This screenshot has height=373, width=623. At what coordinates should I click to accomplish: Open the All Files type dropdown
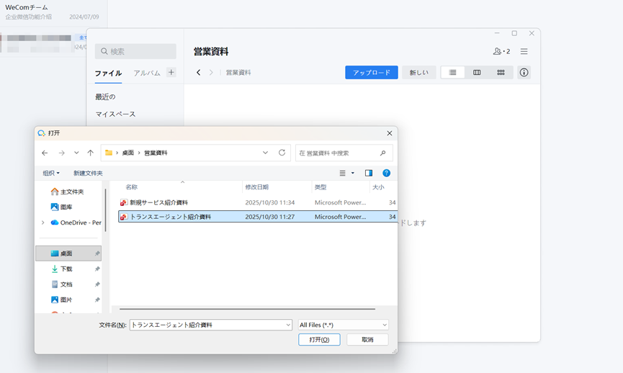click(343, 325)
